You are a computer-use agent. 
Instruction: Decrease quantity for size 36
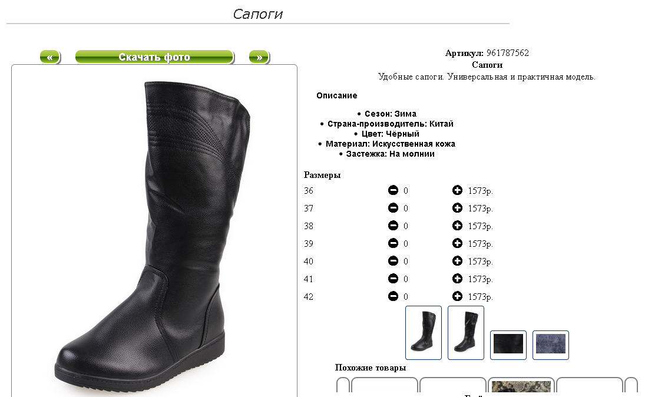(x=393, y=190)
